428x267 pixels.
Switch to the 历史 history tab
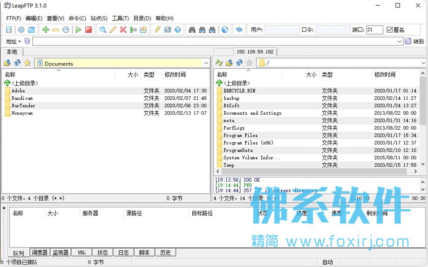tap(165, 253)
